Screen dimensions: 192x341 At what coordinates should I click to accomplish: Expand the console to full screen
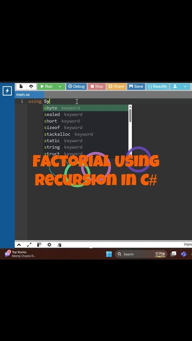(29, 245)
